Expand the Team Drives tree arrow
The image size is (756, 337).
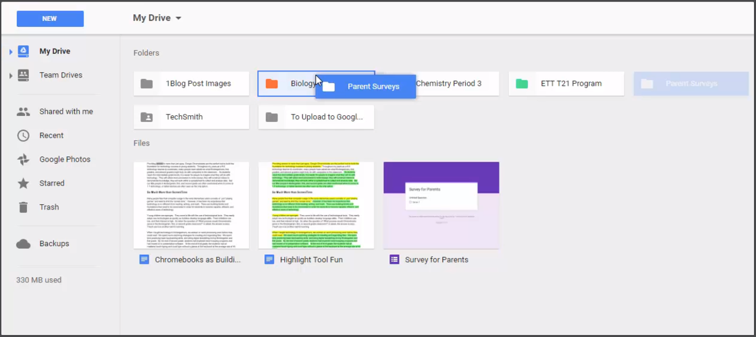(11, 75)
